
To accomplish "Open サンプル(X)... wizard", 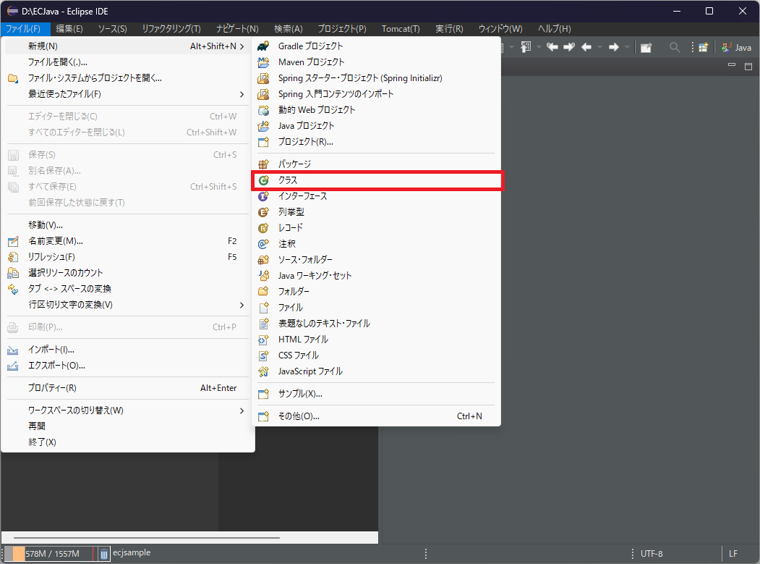I will (x=376, y=394).
